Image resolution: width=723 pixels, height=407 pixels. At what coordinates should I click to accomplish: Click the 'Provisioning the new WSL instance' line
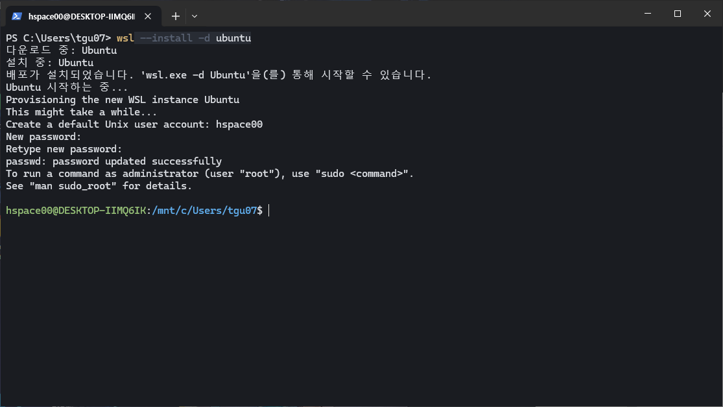(x=123, y=100)
